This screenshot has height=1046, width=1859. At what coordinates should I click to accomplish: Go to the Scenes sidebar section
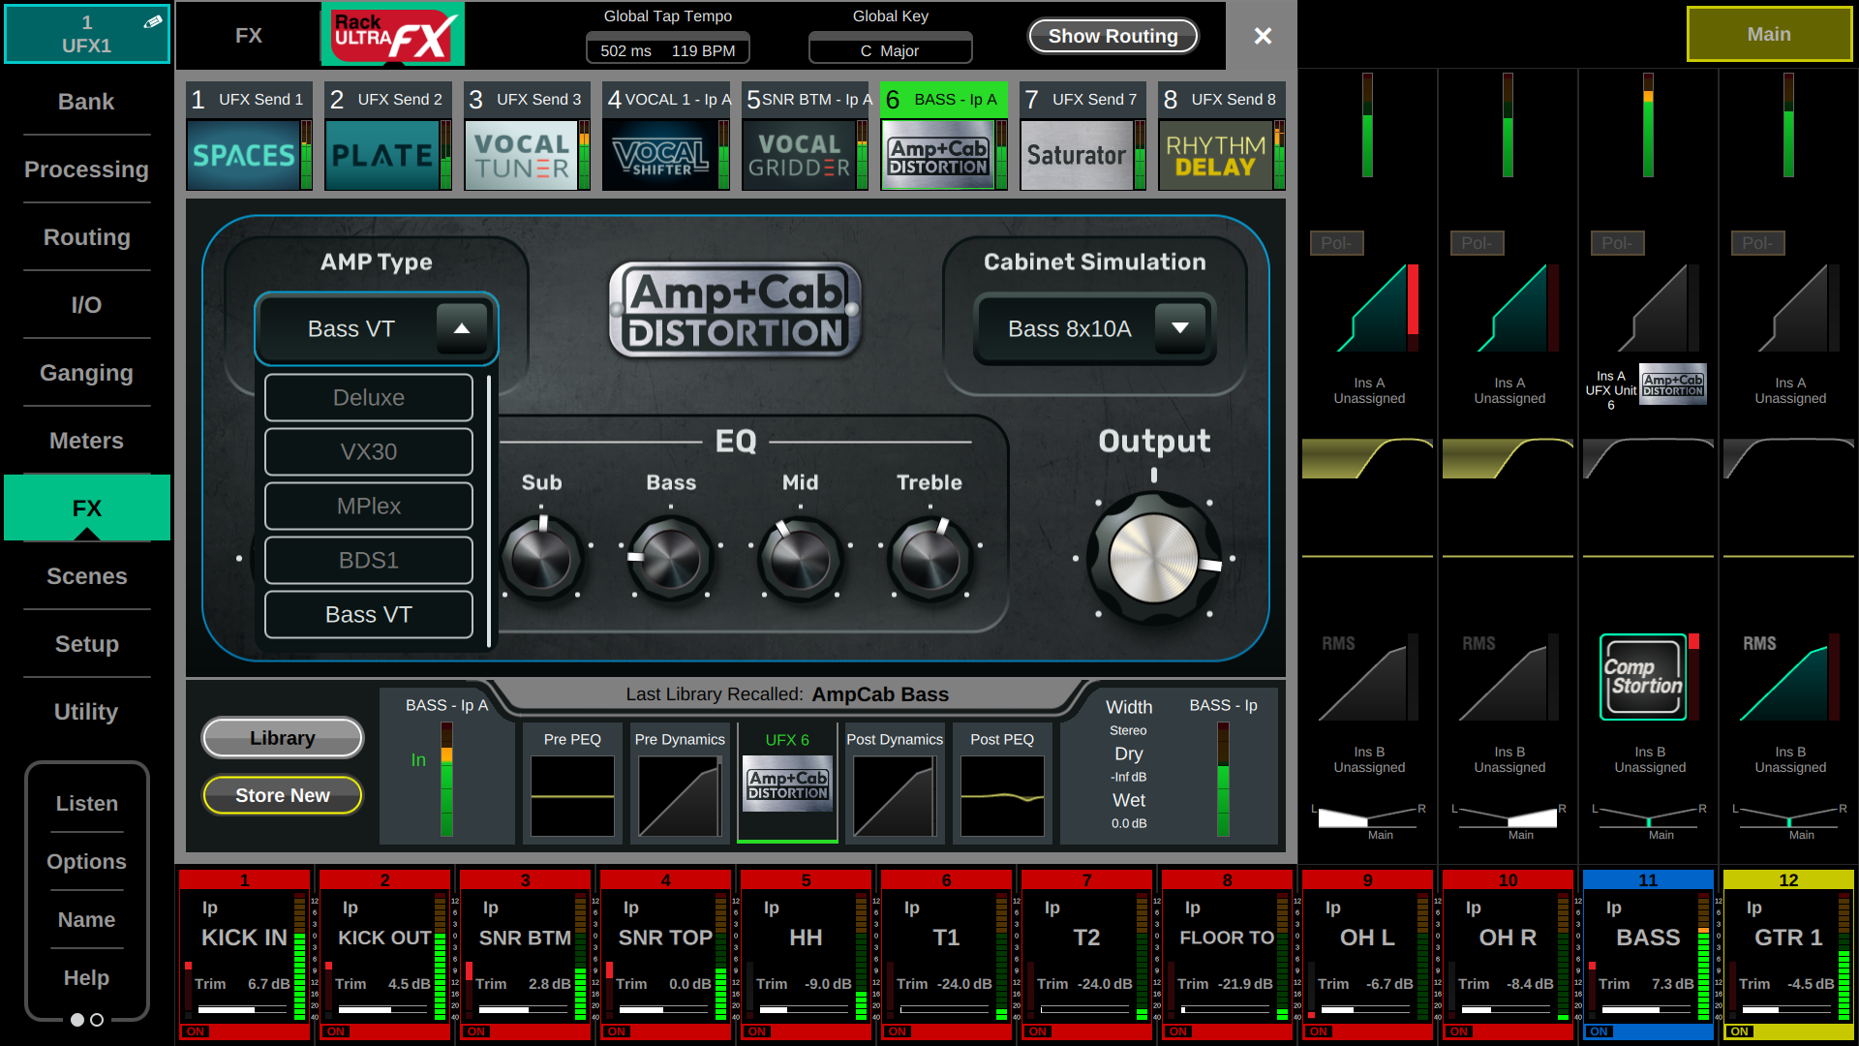point(86,576)
